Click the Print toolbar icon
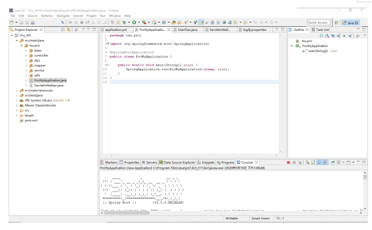 pos(33,22)
